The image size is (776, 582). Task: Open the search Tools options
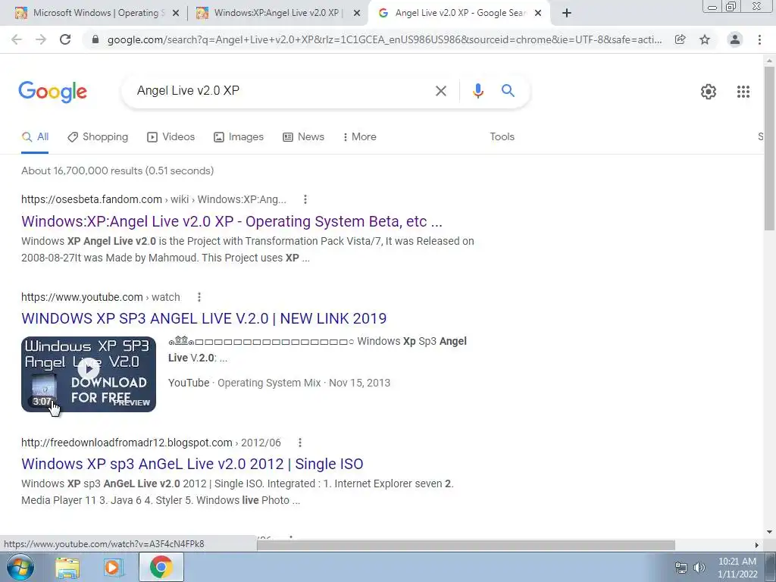pyautogui.click(x=502, y=137)
